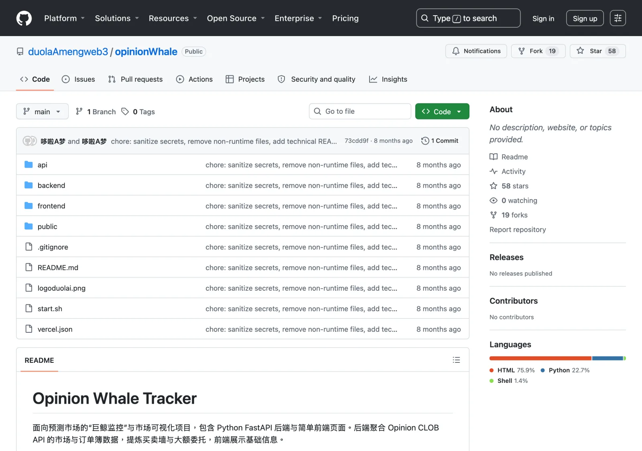
Task: Switch to the Issues tab
Action: 78,79
